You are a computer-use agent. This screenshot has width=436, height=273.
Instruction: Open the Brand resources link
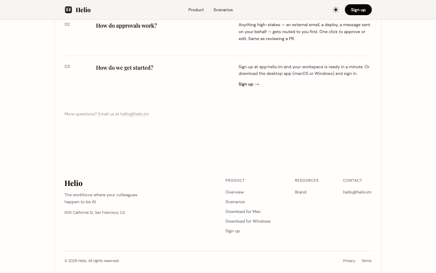point(301,192)
